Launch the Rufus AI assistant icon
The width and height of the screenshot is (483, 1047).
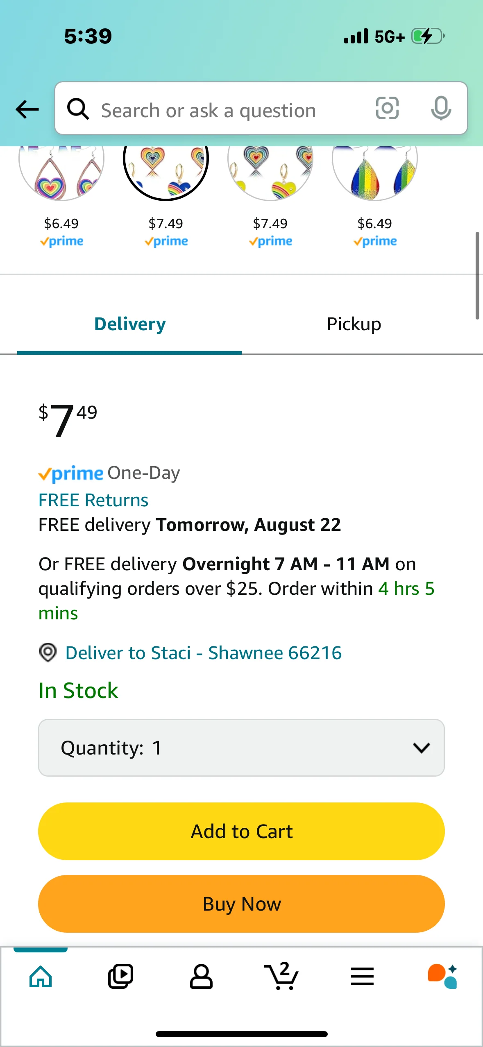pos(442,976)
